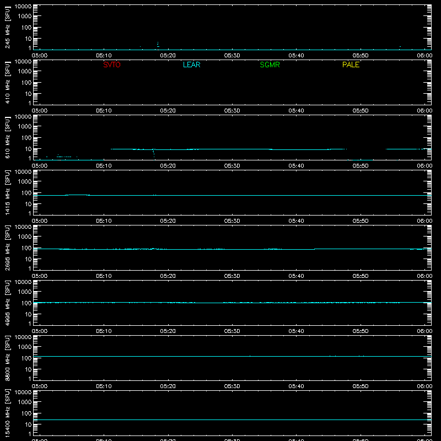Click the 1000 y-axis value on 410 MHz panel
This screenshot has height=441, width=441.
pyautogui.click(x=25, y=72)
